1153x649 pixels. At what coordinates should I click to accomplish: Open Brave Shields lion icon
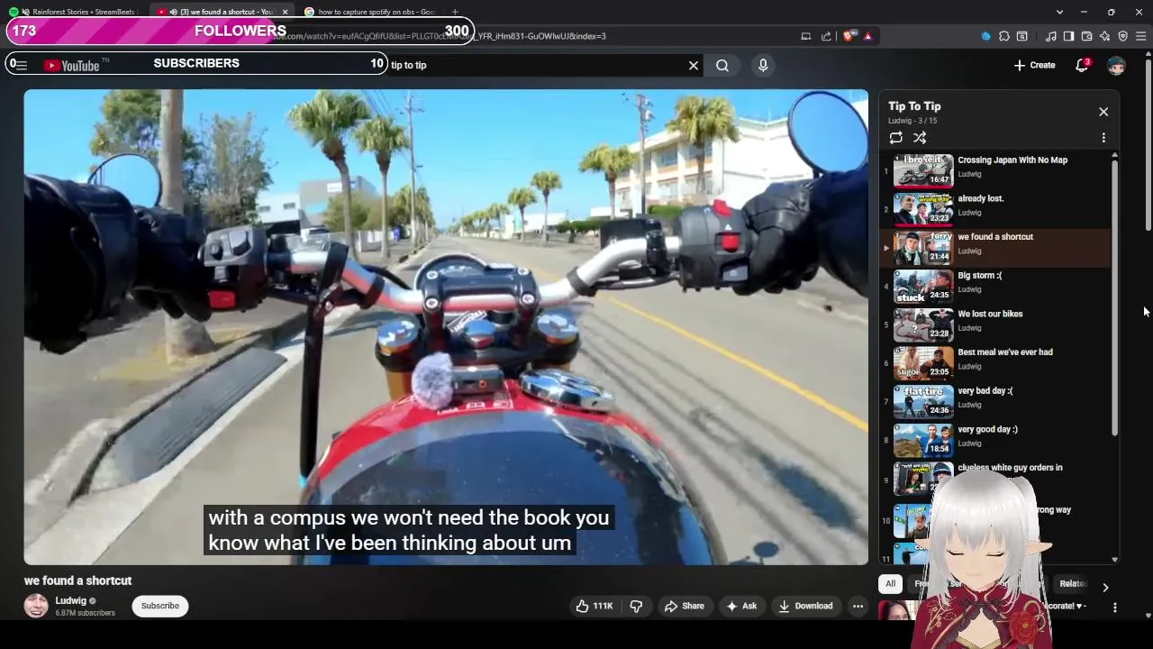pos(849,36)
